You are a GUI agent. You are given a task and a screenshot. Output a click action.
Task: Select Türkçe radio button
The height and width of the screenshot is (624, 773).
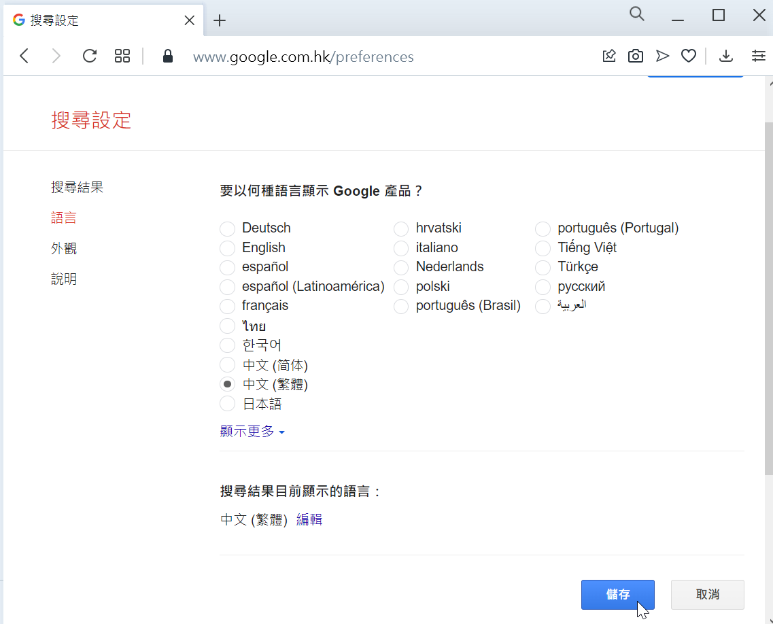[x=543, y=267]
